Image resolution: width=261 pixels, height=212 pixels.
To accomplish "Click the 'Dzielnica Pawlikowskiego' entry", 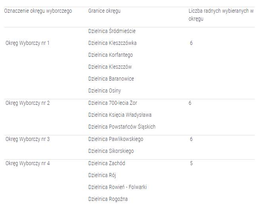I will point(116,139).
